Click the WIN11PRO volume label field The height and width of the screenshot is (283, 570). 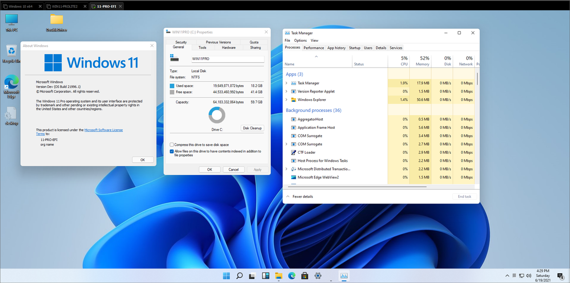(x=228, y=59)
